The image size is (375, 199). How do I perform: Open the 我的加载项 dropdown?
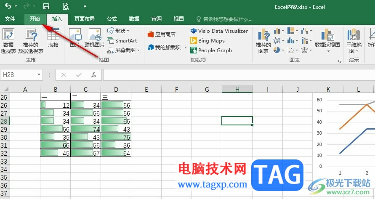pyautogui.click(x=167, y=48)
